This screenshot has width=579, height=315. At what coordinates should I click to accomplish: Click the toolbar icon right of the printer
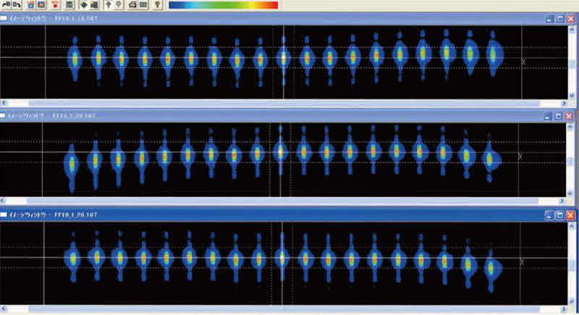(144, 5)
